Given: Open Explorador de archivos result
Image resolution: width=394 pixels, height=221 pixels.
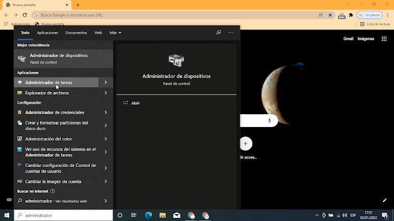Looking at the screenshot, I should [56, 93].
